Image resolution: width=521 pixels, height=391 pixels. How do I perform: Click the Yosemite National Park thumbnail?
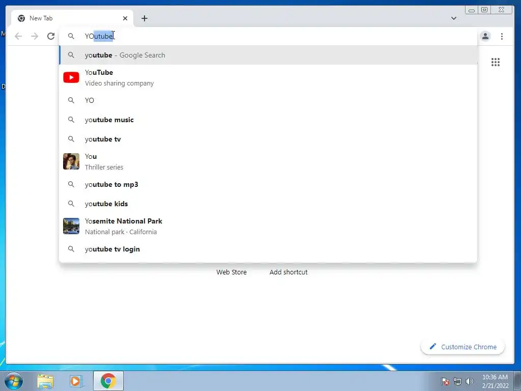[x=71, y=226]
